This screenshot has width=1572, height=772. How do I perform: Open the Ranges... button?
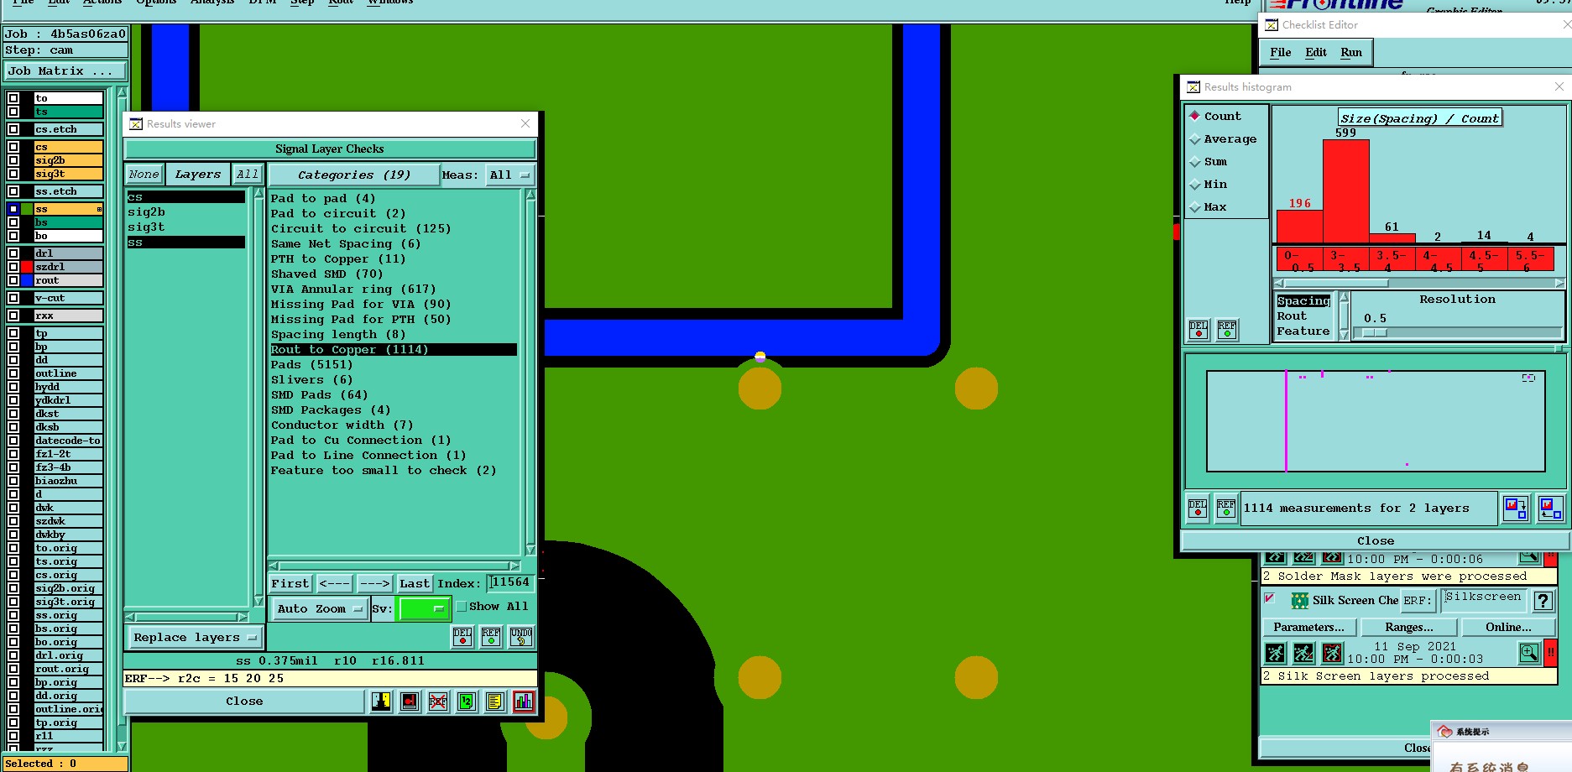pos(1409,627)
